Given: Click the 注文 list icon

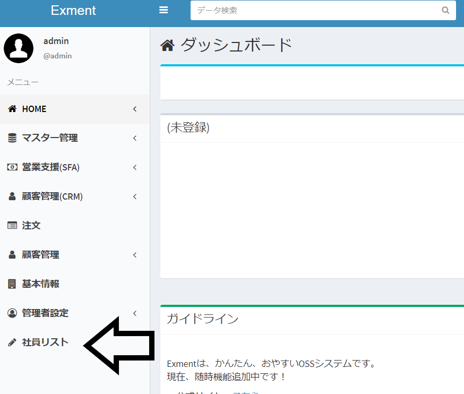Looking at the screenshot, I should point(12,225).
